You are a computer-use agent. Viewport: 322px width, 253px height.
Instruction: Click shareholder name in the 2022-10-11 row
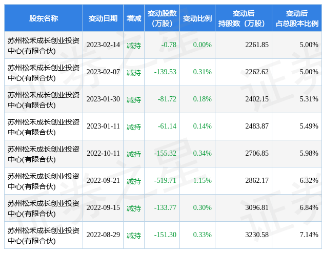(44, 154)
